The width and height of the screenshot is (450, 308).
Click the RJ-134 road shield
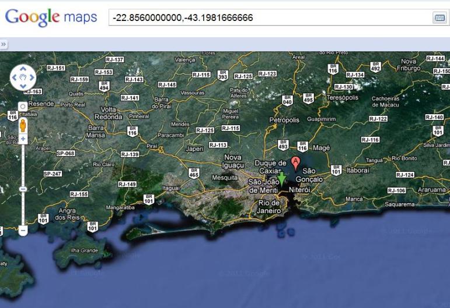tap(355, 75)
